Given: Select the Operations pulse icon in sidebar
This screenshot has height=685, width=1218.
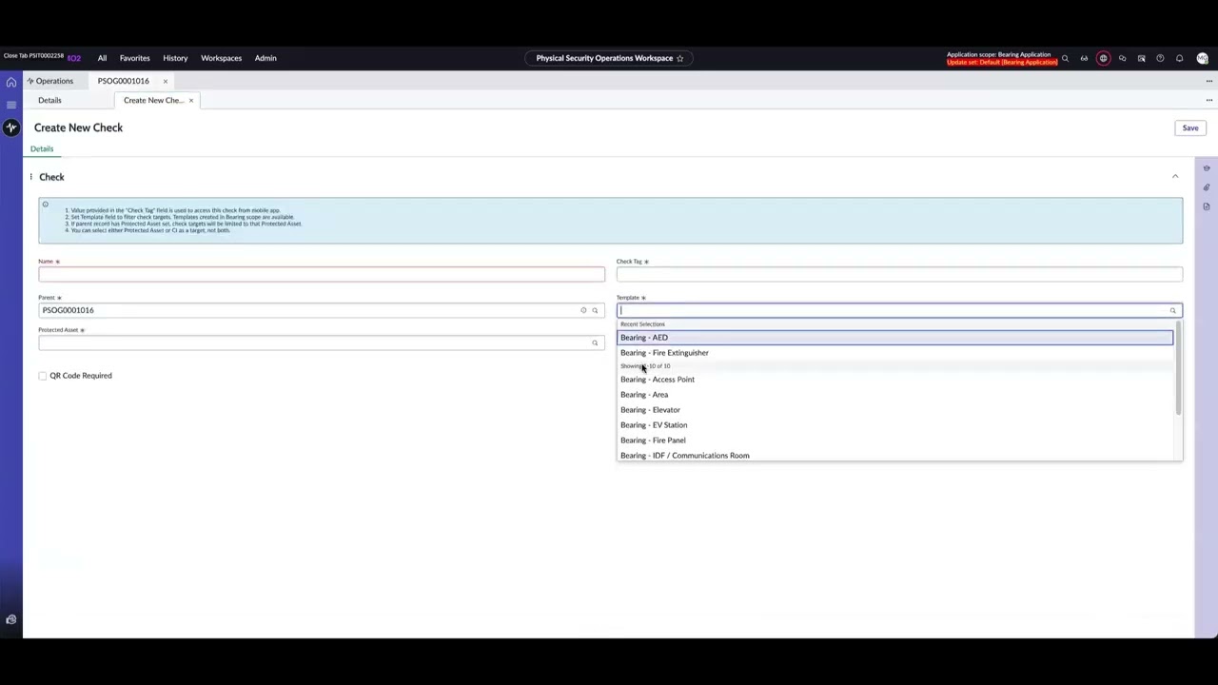Looking at the screenshot, I should coord(11,127).
